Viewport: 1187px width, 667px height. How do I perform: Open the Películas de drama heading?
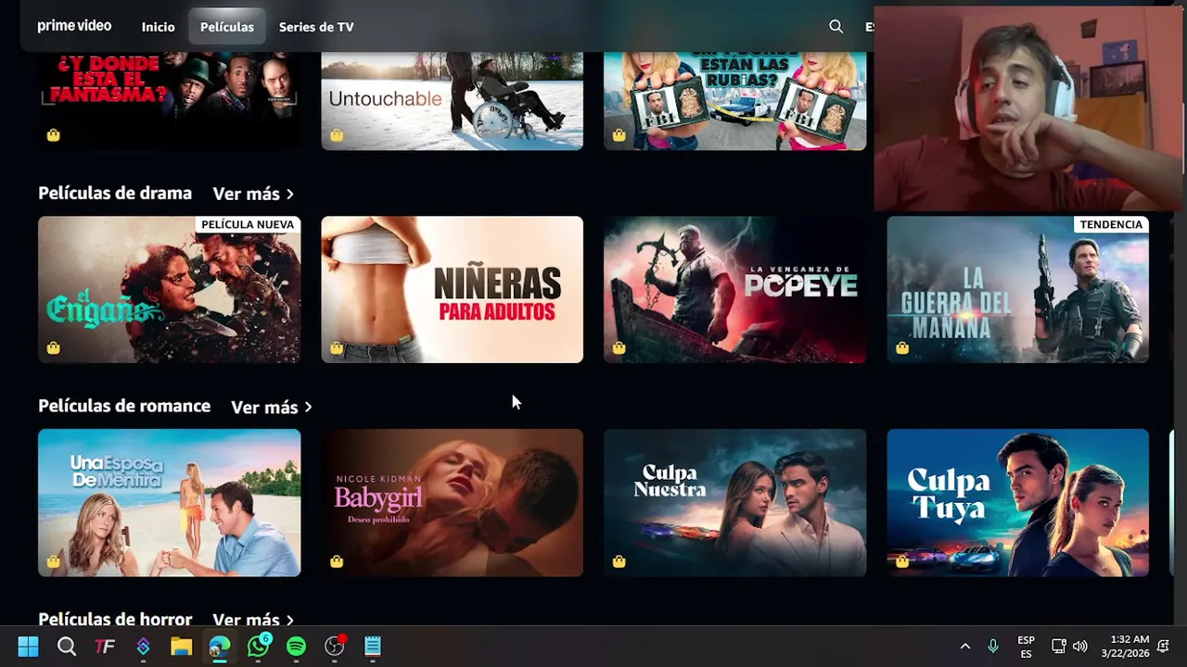click(115, 193)
